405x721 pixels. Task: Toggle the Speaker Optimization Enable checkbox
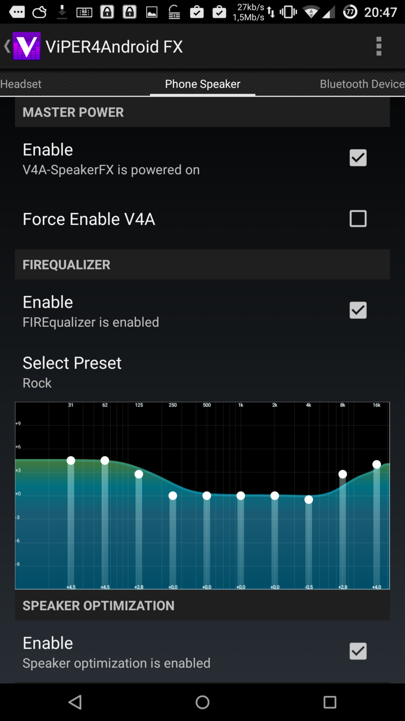coord(358,651)
